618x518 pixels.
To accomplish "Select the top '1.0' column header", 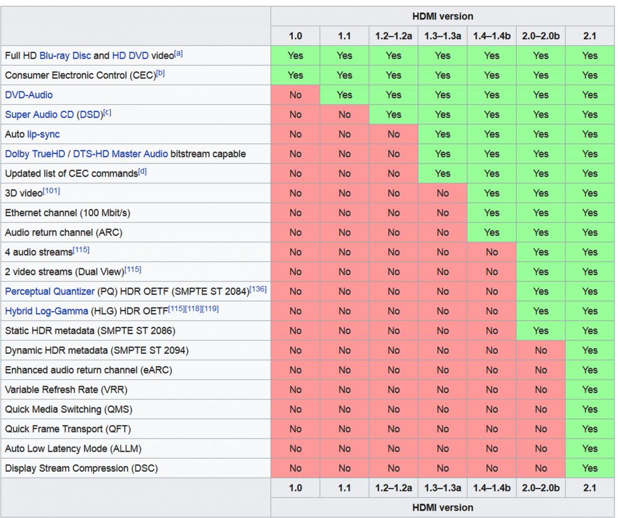I will point(295,36).
